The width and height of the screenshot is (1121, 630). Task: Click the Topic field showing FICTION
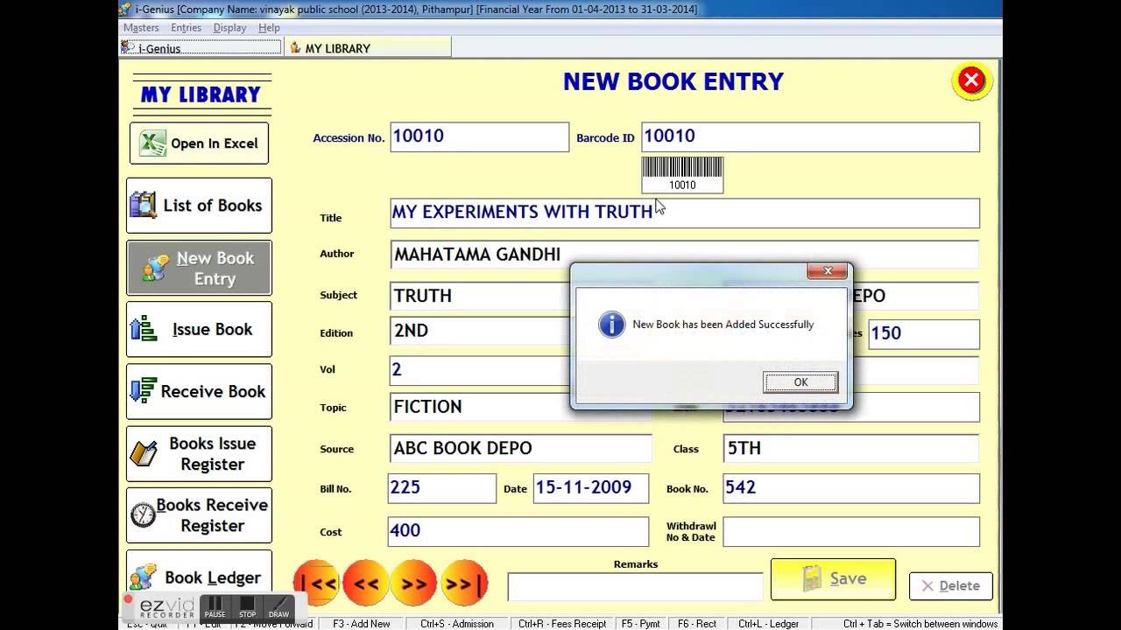point(480,407)
